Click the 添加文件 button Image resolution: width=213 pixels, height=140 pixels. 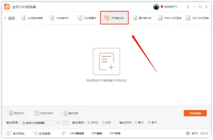17,113
